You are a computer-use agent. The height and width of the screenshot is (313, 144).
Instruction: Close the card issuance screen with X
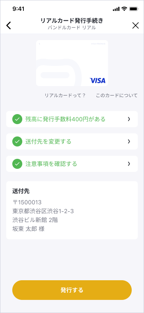pos(136,25)
